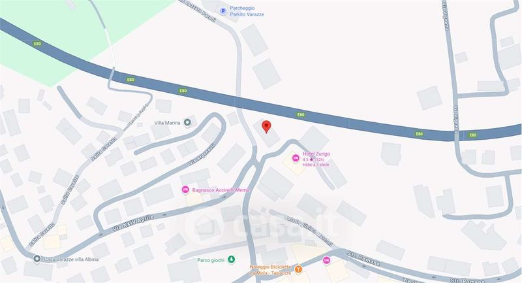Select the Via XXIV Aprile street label
Image resolution: width=522 pixels, height=283 pixels.
(133, 224)
